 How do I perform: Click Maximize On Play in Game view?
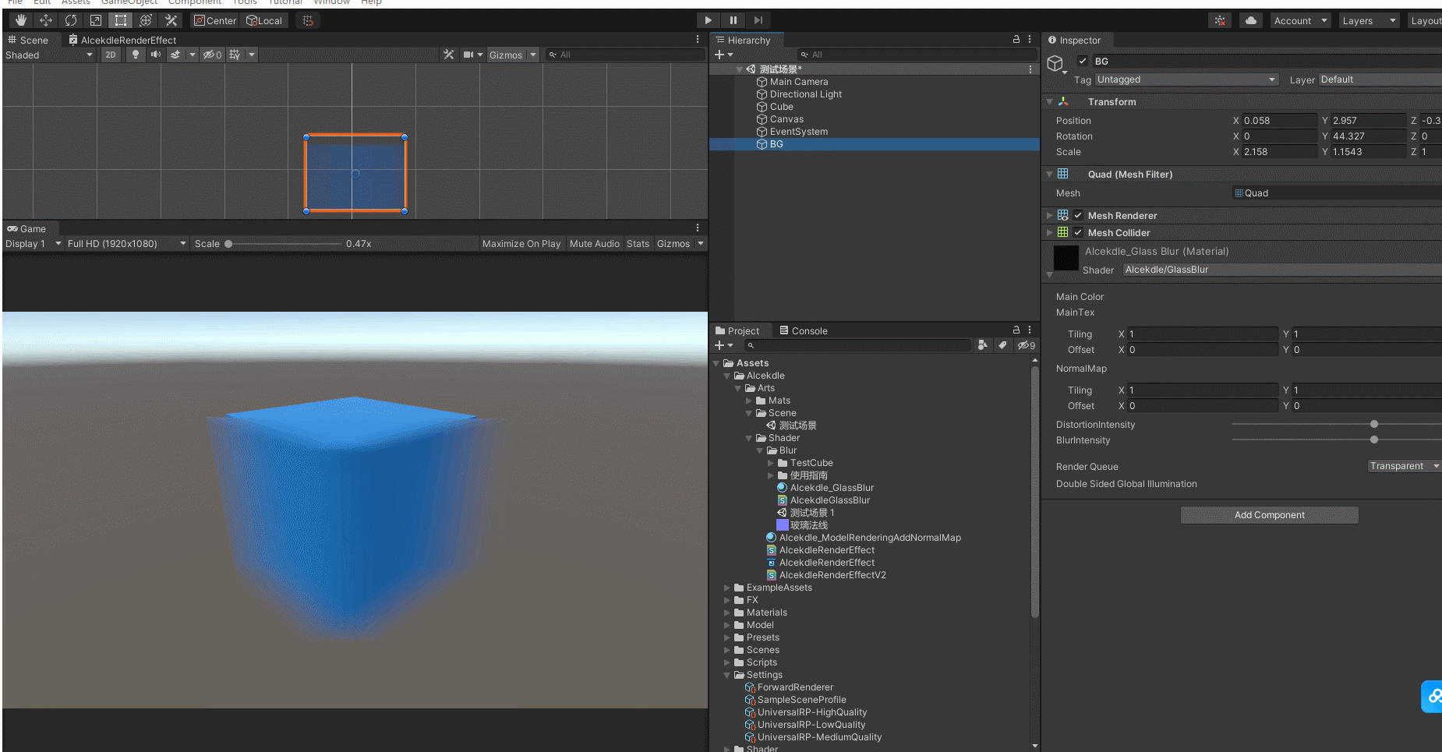click(521, 243)
